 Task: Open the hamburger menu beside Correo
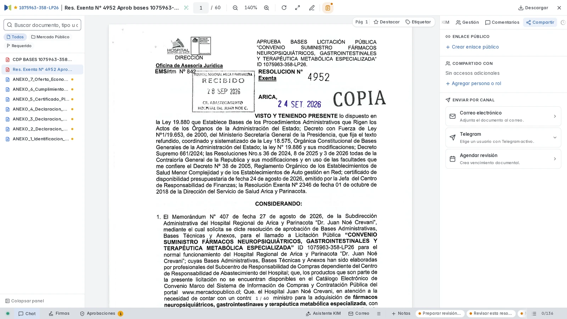[x=379, y=314]
